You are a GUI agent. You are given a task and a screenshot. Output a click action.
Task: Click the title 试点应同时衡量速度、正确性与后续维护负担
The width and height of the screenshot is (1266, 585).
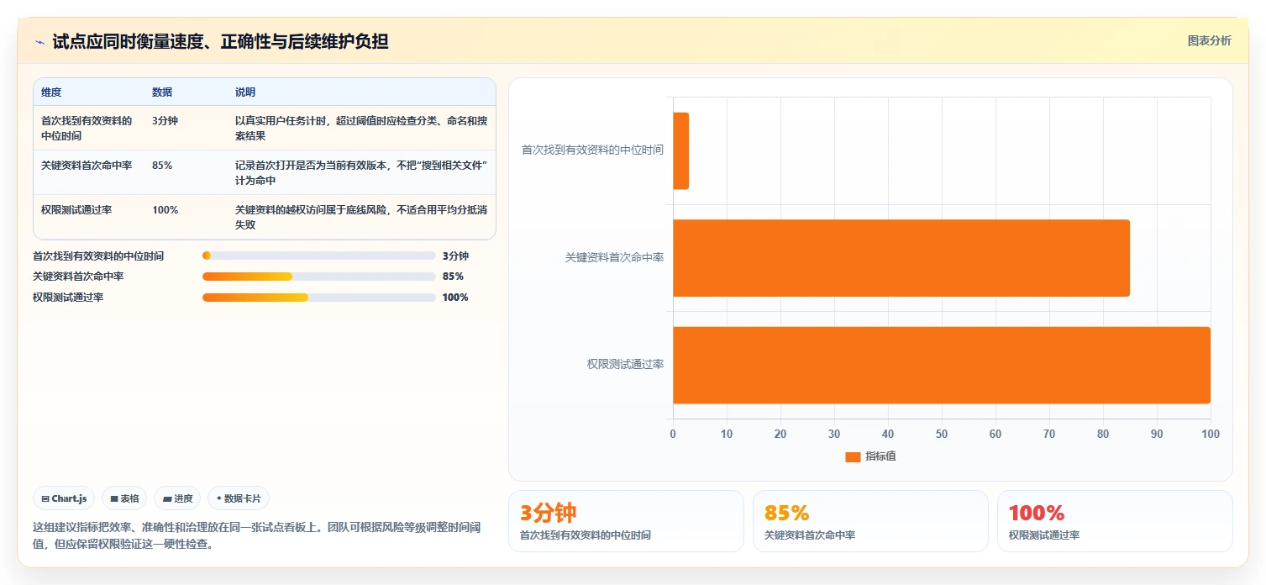[220, 42]
